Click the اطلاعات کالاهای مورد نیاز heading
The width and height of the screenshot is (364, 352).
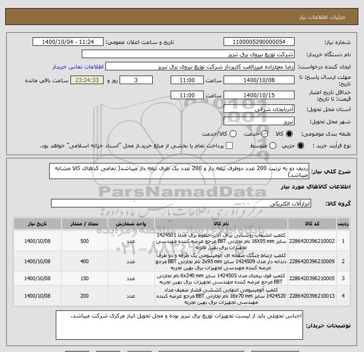pyautogui.click(x=316, y=187)
